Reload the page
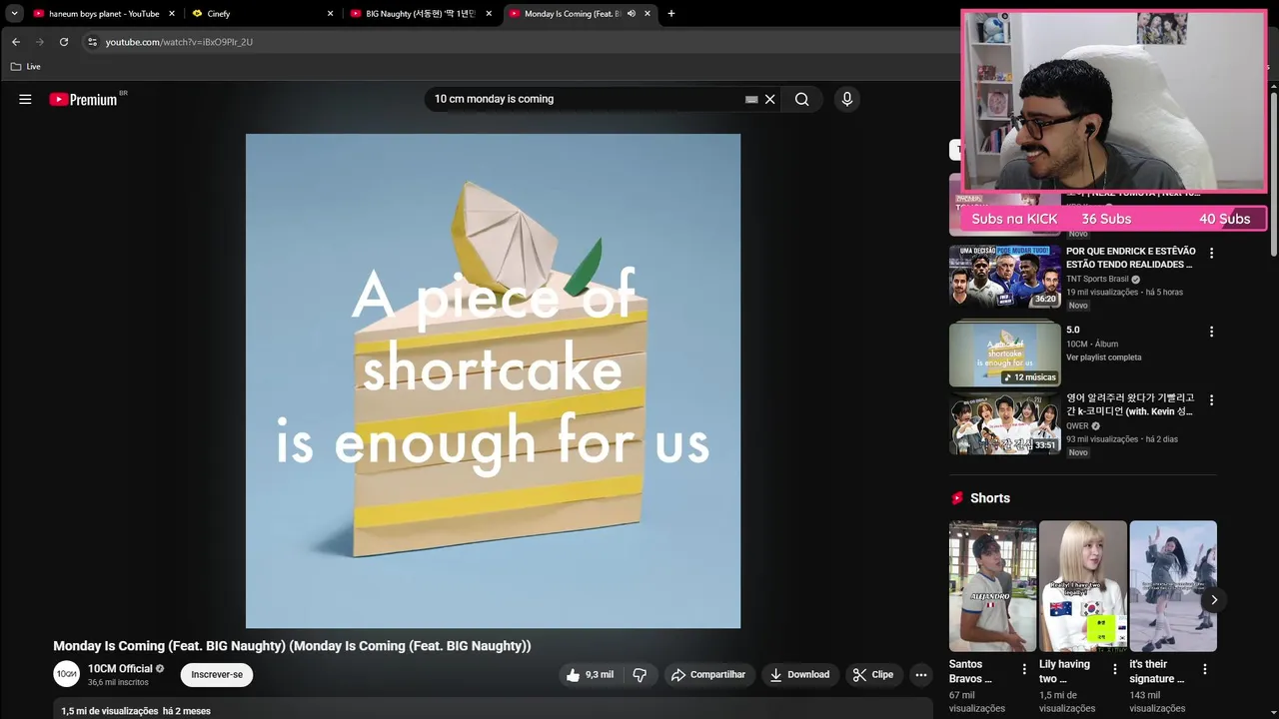 (64, 42)
